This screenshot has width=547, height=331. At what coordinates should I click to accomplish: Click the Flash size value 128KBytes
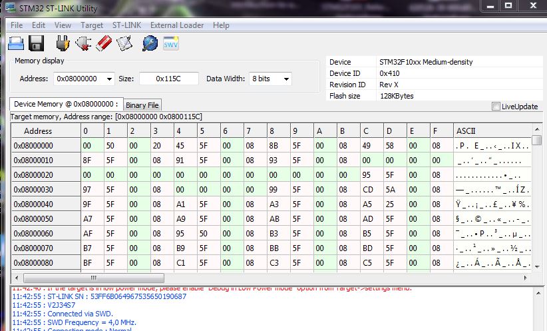pos(397,96)
